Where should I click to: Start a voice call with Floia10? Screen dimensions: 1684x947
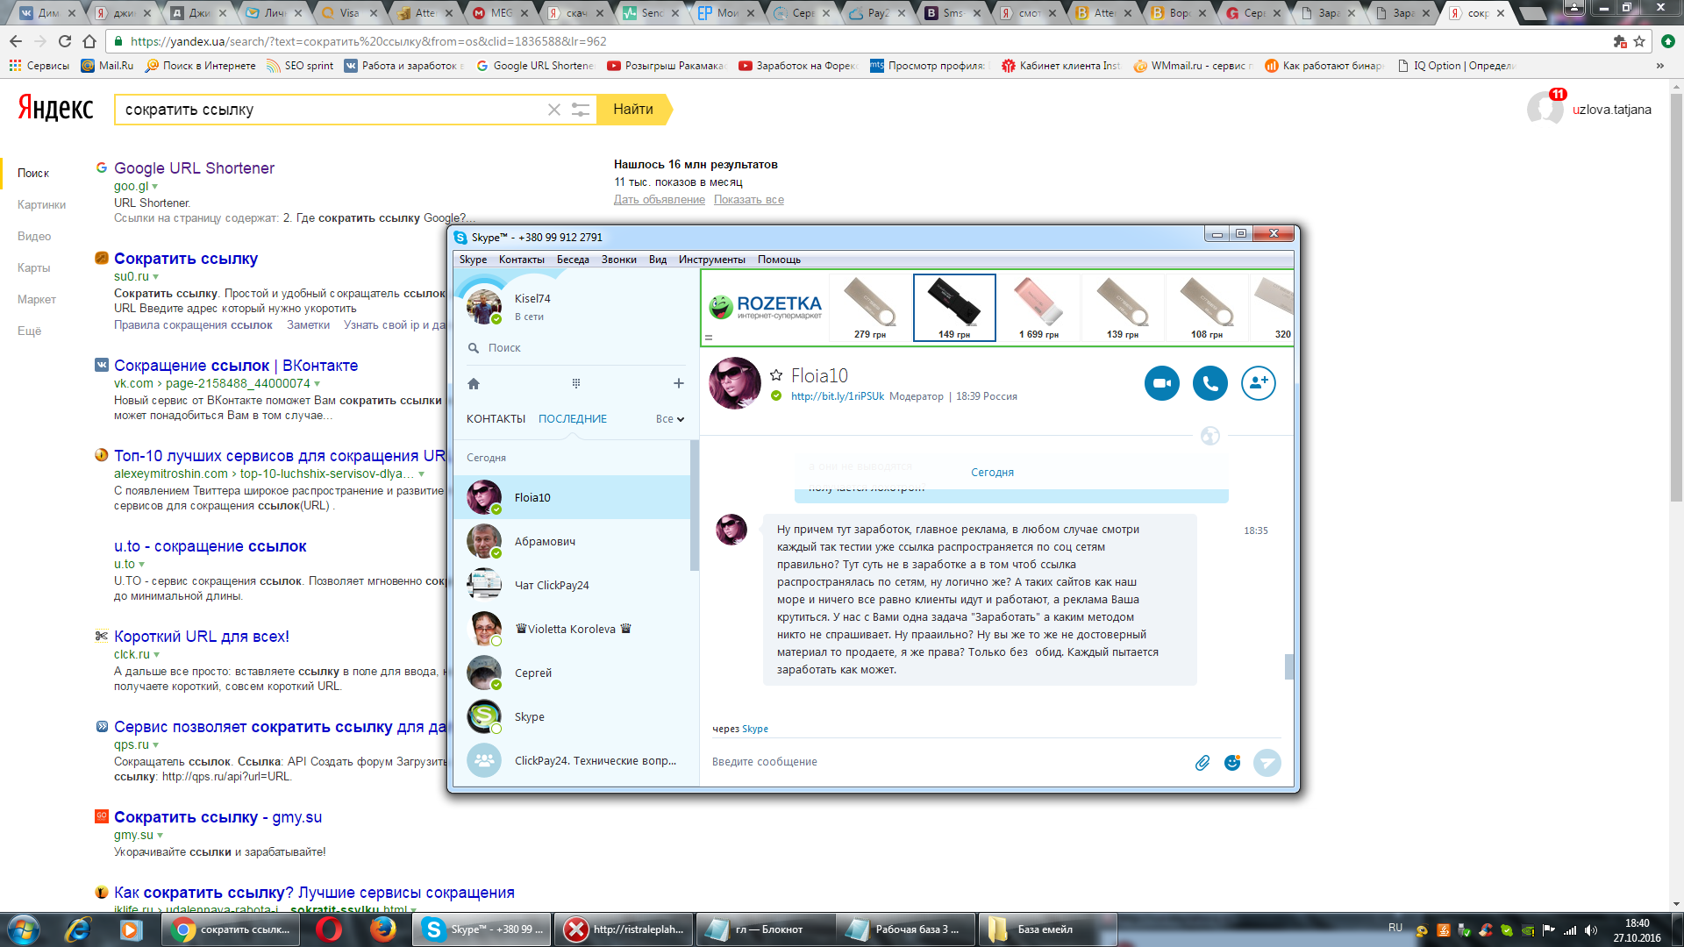click(1209, 383)
